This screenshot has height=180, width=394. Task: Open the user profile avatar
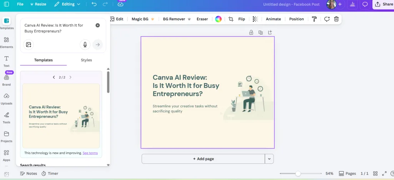click(x=331, y=4)
